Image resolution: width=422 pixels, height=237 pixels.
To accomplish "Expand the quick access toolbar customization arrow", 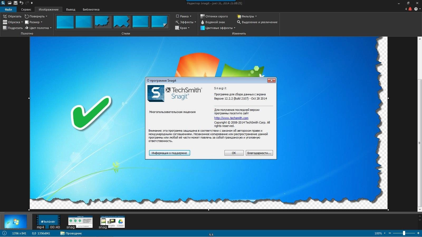I will pyautogui.click(x=32, y=3).
